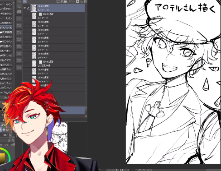The image size is (221, 171).
Task: Click layer 10's thumbnail
Action: coord(34,8)
